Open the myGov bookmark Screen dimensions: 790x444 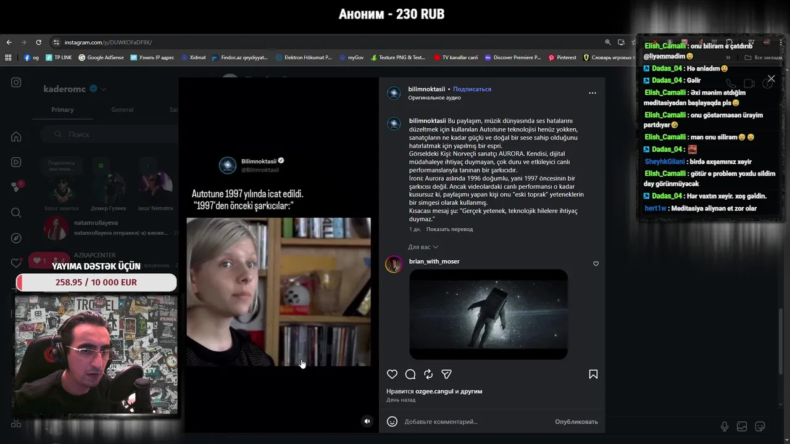352,57
